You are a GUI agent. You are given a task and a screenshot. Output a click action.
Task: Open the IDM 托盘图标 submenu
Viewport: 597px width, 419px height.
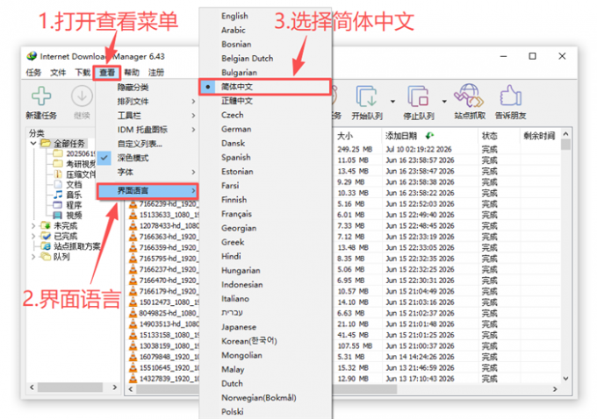(x=147, y=130)
